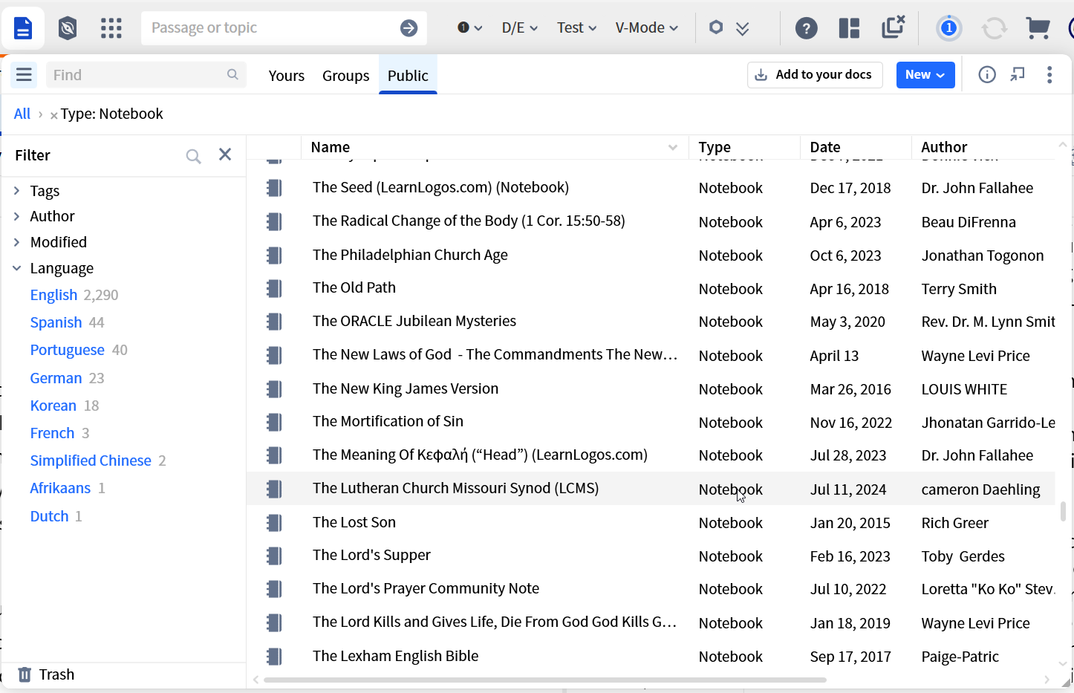
Task: Click the information circle icon in documents toolbar
Action: 987,75
